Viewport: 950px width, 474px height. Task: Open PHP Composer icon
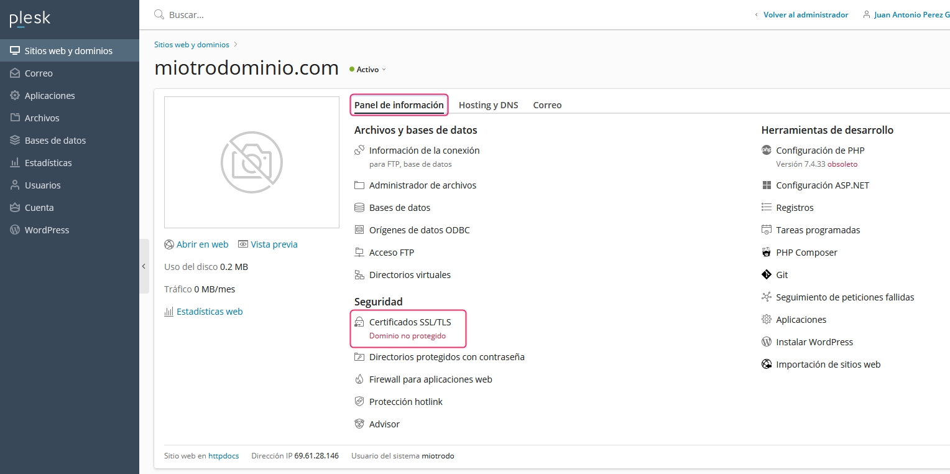[766, 253]
